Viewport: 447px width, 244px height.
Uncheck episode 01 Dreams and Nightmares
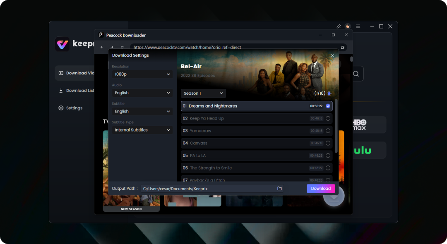pos(328,106)
